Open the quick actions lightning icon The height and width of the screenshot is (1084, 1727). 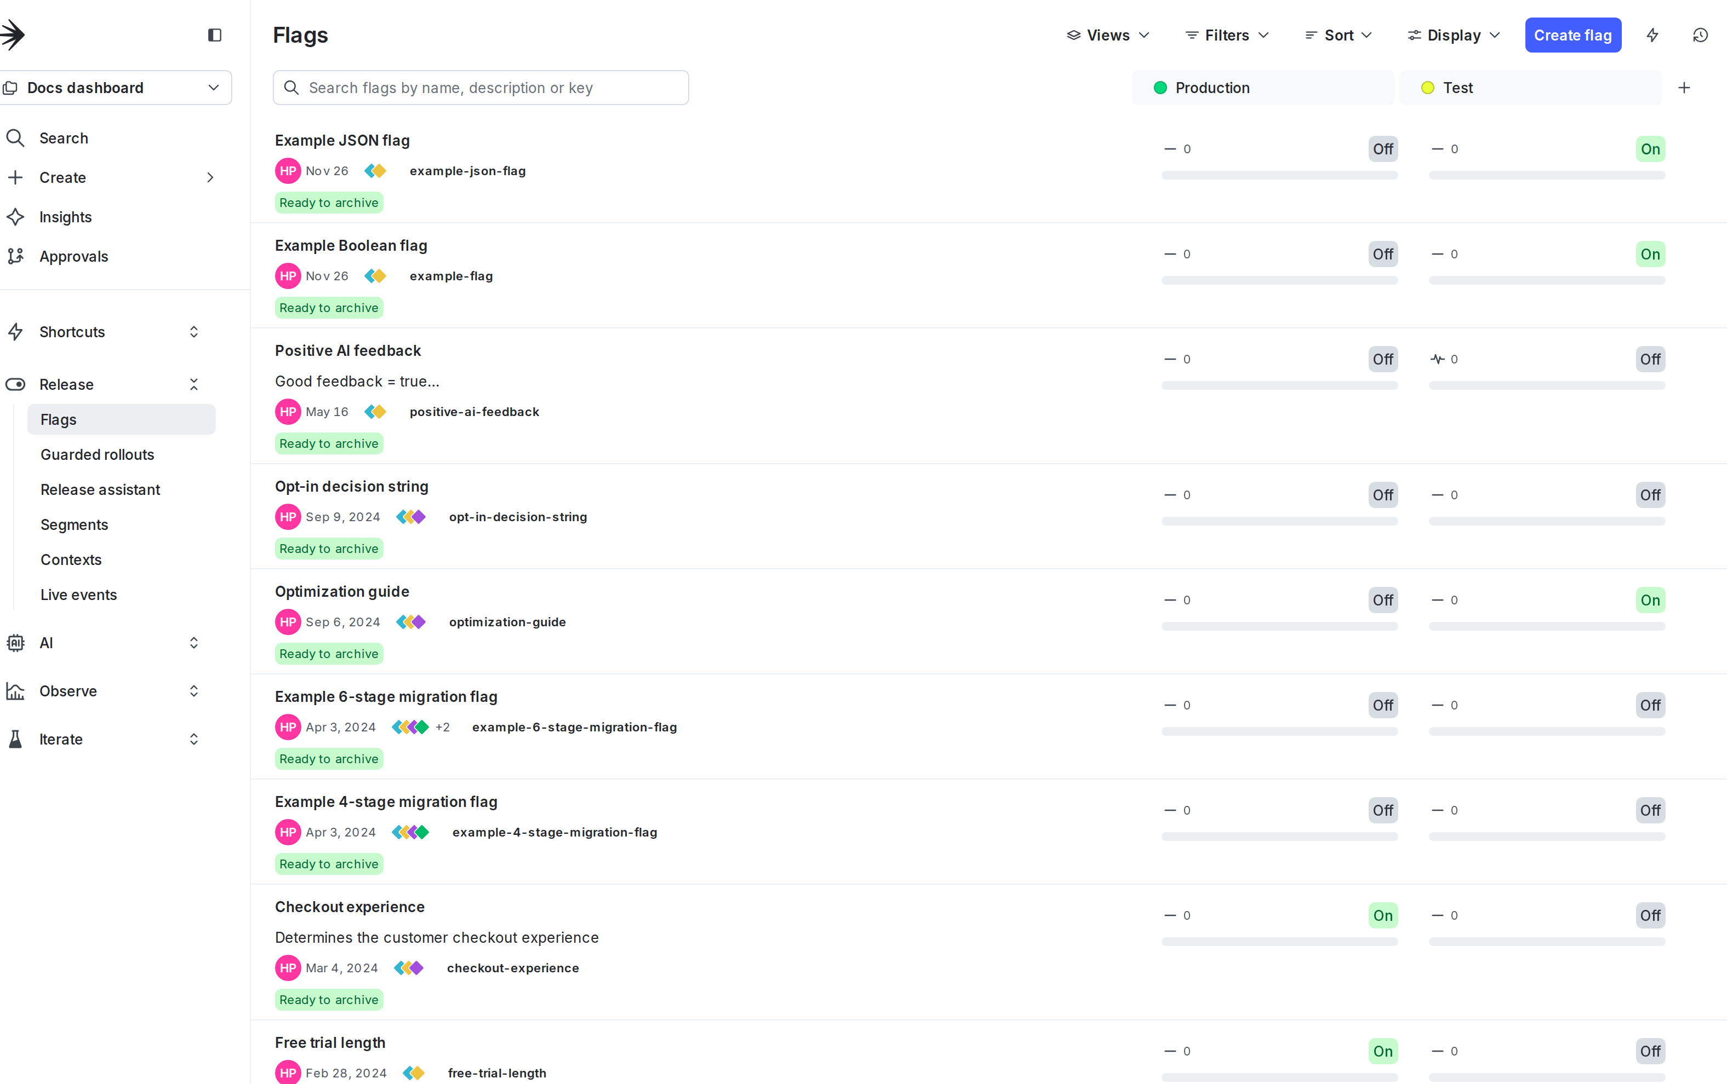(1652, 34)
